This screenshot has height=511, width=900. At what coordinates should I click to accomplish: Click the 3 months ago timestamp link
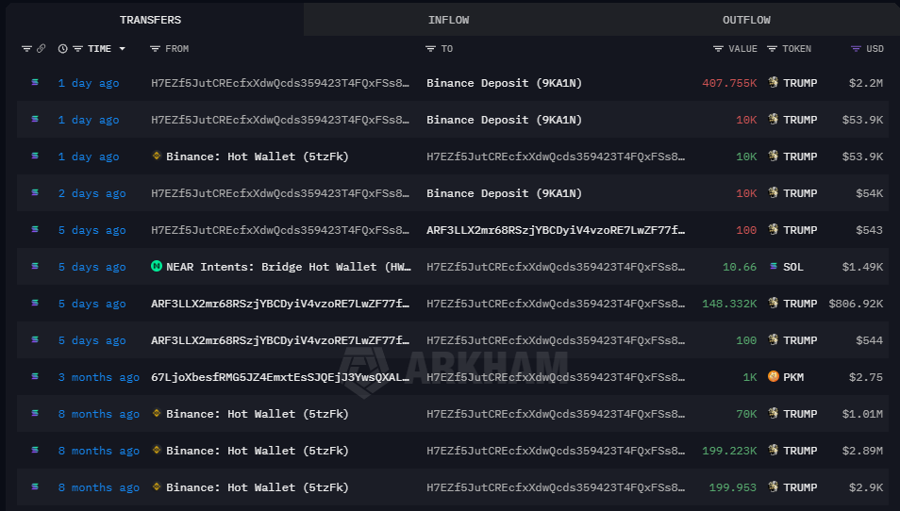[98, 377]
